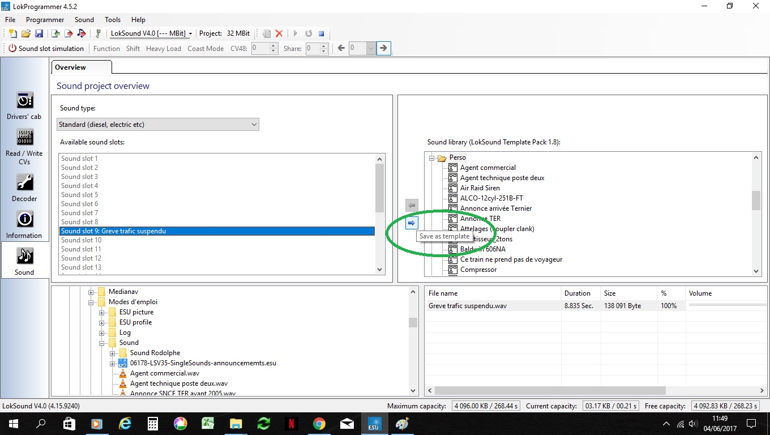770x435 pixels.
Task: Toggle the Shift simulation button
Action: (x=133, y=49)
